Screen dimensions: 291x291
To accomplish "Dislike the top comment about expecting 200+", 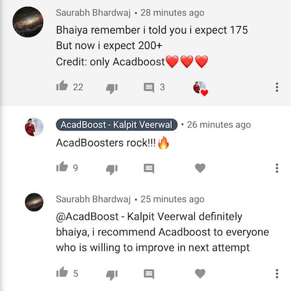I will (112, 89).
